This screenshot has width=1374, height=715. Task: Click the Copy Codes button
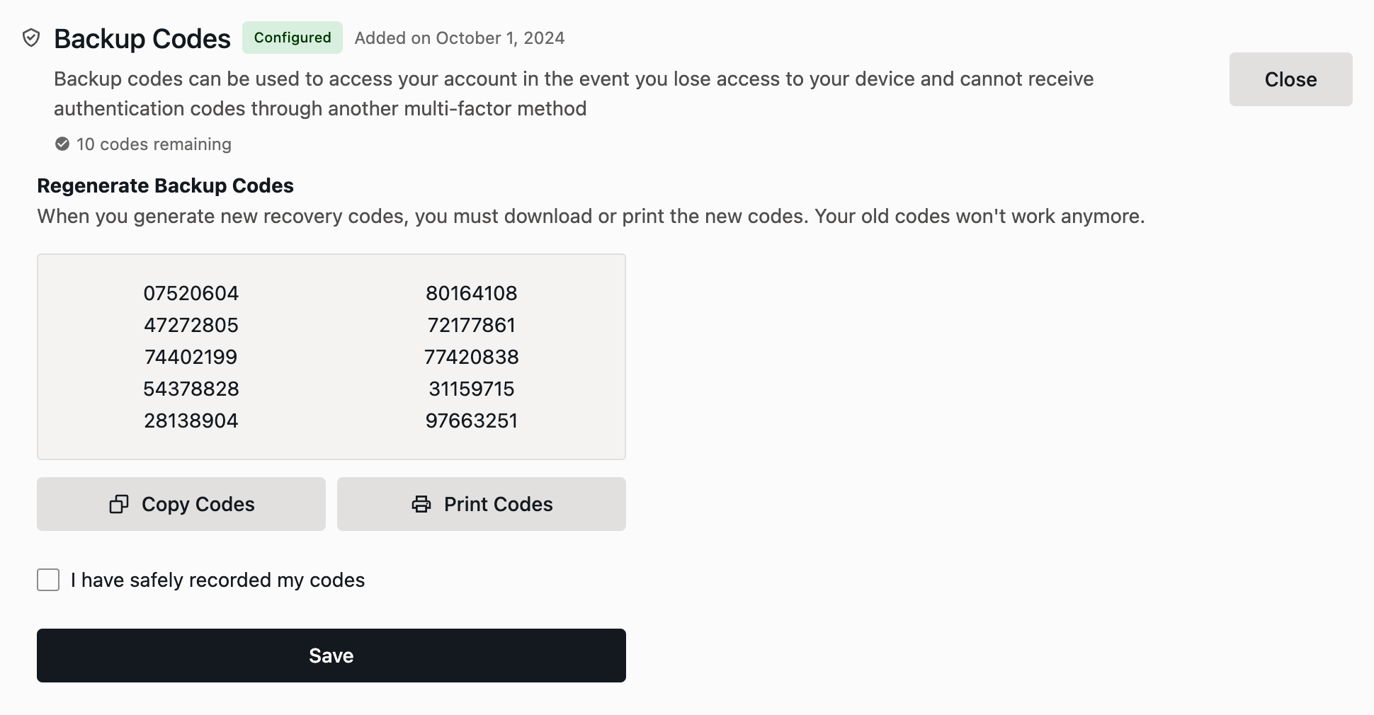181,504
